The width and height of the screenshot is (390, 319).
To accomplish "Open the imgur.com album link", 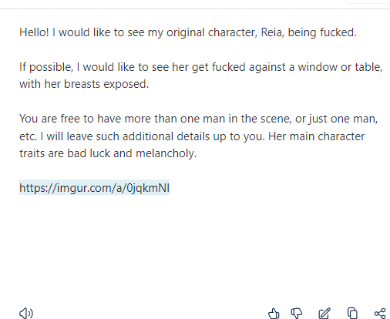I will click(x=94, y=188).
